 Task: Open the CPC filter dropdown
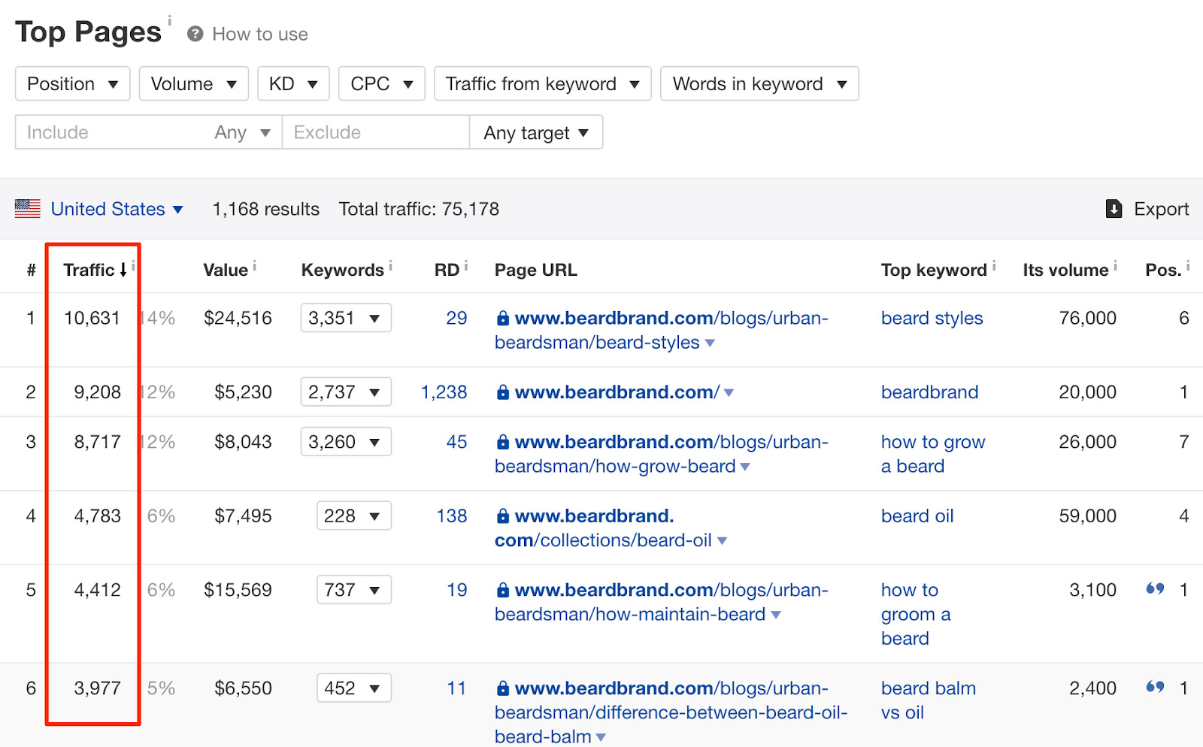tap(382, 83)
